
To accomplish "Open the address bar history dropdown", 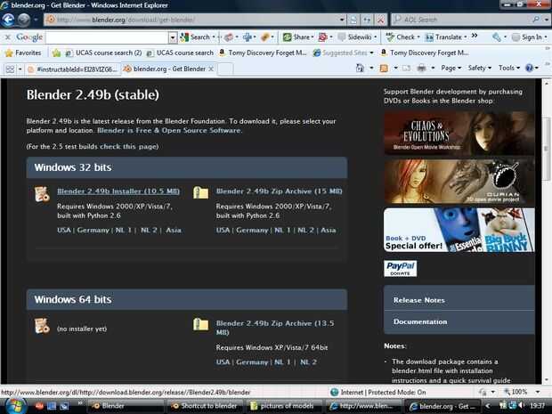I will [342, 20].
